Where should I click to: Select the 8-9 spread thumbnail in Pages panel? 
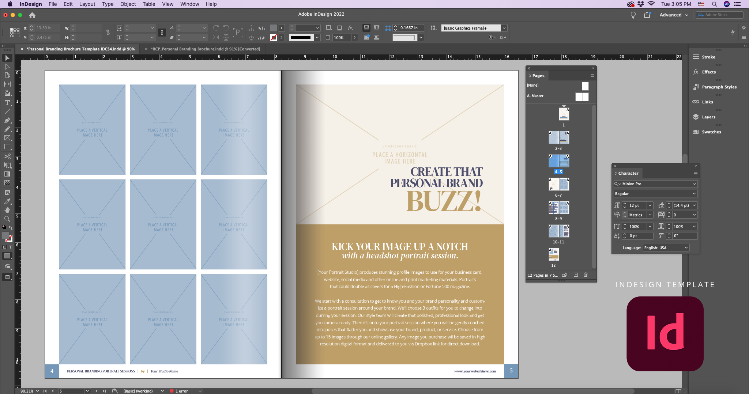click(x=558, y=208)
